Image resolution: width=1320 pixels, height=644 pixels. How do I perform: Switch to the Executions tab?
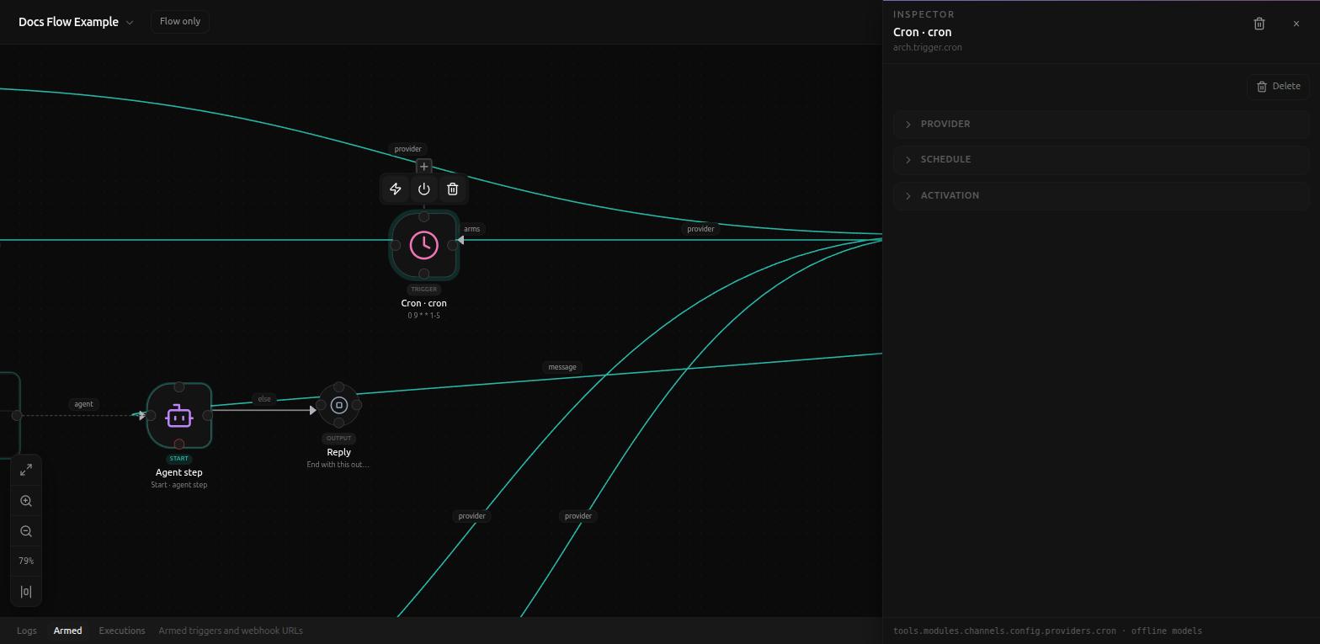(x=122, y=631)
